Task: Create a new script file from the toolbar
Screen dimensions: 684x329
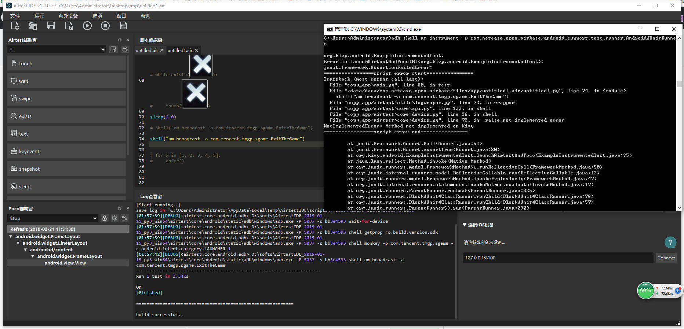Action: click(15, 26)
